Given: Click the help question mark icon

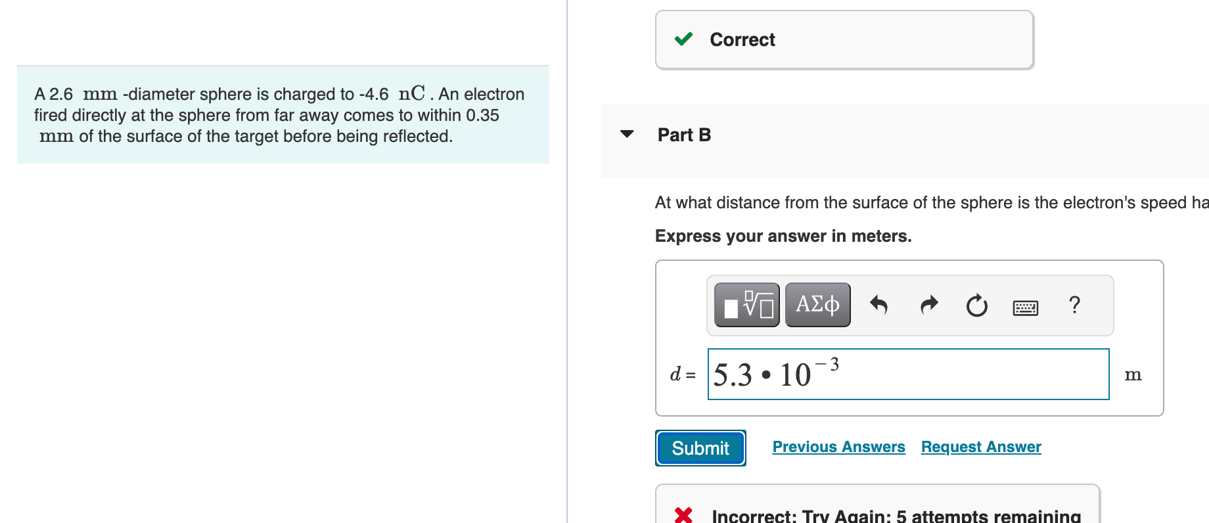Looking at the screenshot, I should [1075, 305].
